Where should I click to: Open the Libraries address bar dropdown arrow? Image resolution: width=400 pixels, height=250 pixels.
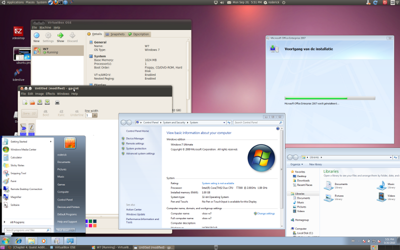(x=390, y=157)
